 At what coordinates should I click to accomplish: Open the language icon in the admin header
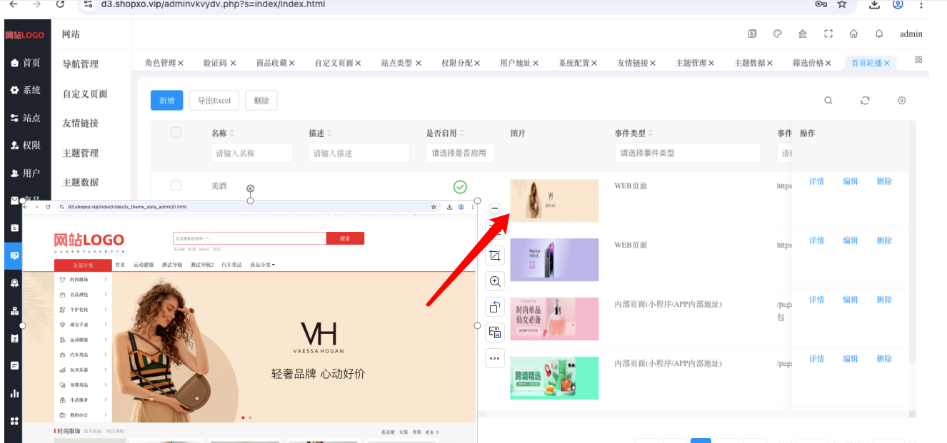point(752,34)
